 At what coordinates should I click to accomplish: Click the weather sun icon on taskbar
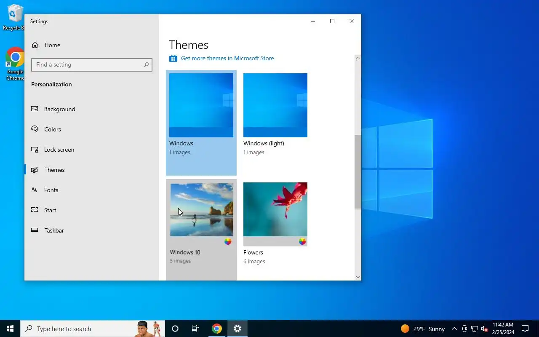[x=405, y=329]
